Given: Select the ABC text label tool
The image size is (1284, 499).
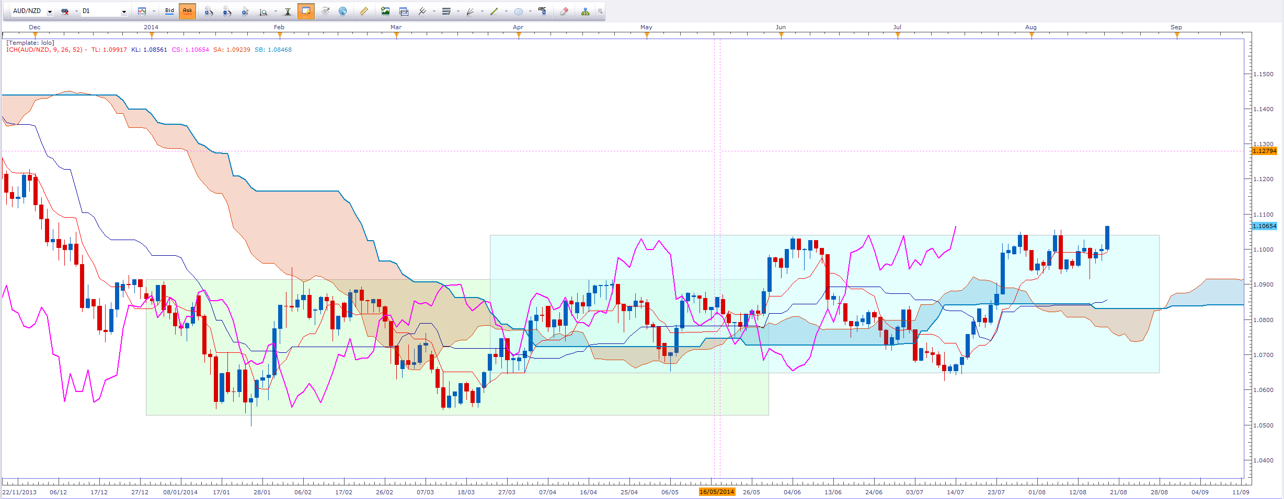Looking at the screenshot, I should (x=542, y=11).
